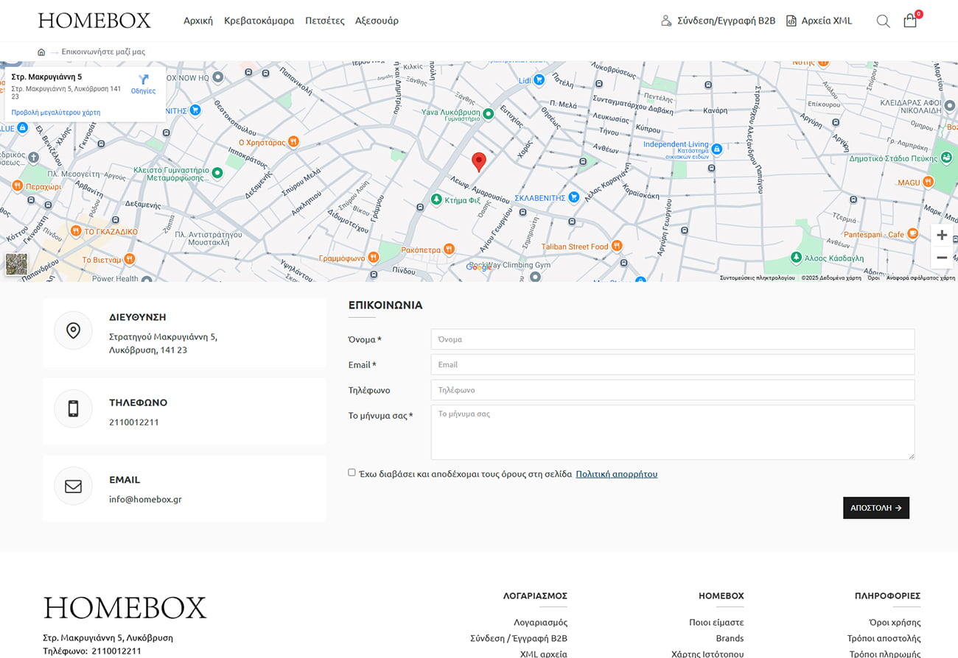Screen dimensions: 958x658
Task: Click the Κτήμα Φιξ park marker
Action: 436,199
